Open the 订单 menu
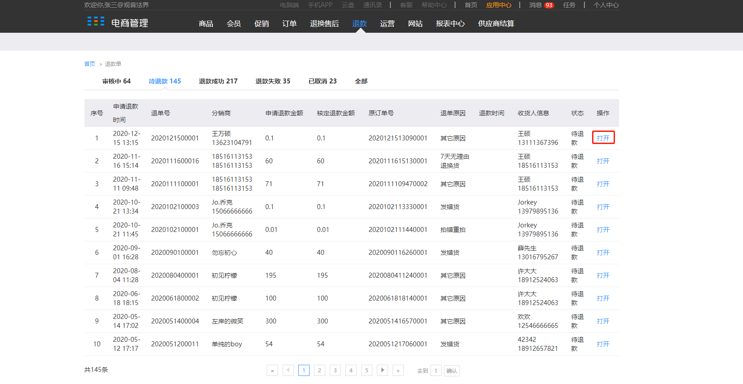 (x=290, y=23)
